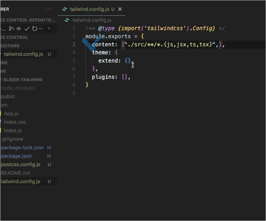The width and height of the screenshot is (266, 221).
Task: Open Explorer panel more actions ellipsis
Action: point(48,9)
